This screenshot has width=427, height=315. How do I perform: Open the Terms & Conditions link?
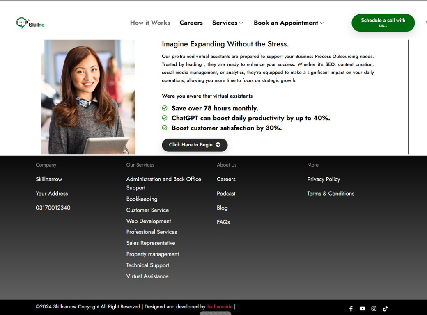click(331, 194)
